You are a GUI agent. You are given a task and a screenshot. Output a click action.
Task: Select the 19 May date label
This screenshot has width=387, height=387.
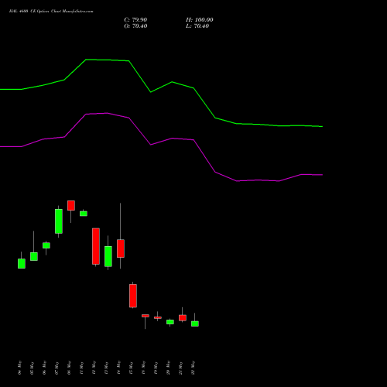pyautogui.click(x=156, y=368)
